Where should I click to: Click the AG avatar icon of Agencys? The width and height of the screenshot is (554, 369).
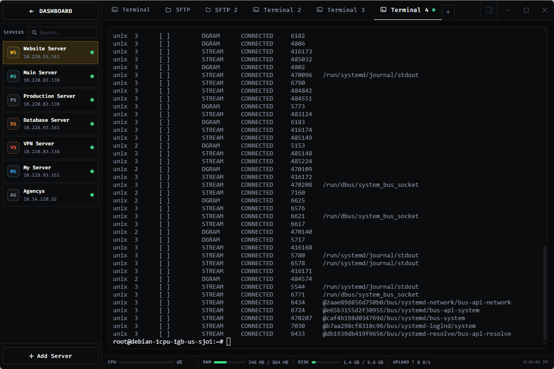point(13,195)
